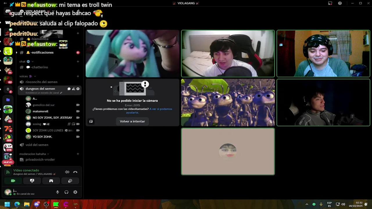The image size is (372, 209).
Task: Open server with 378 notifications badge
Action: (x=8, y=147)
